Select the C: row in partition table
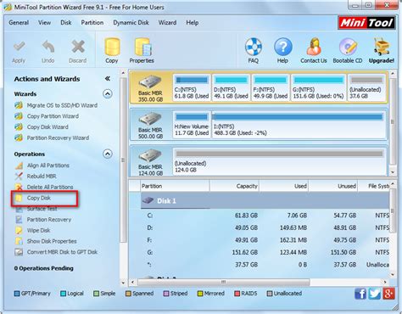Screen dimensions: 402x314 tap(265, 216)
